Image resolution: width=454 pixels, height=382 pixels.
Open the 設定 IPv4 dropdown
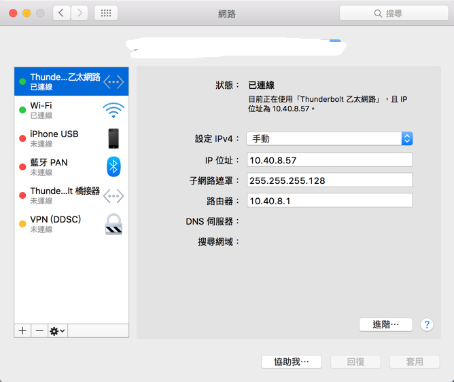pos(330,138)
